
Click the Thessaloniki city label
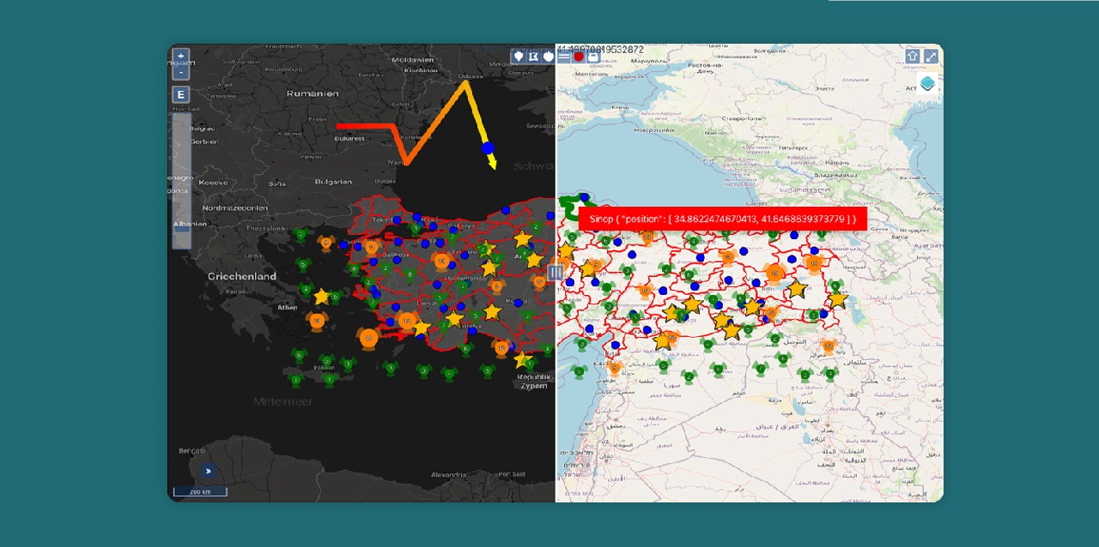coord(267,229)
